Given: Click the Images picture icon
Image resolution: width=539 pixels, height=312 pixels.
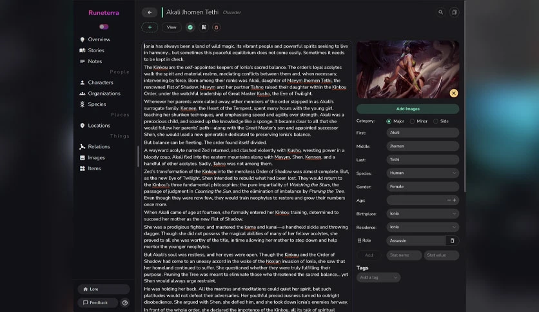Looking at the screenshot, I should [x=82, y=158].
